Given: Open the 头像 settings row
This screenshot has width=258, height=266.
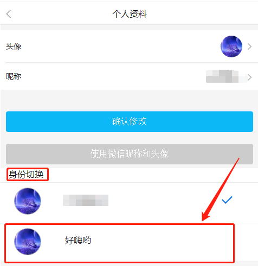Looking at the screenshot, I should (x=129, y=46).
